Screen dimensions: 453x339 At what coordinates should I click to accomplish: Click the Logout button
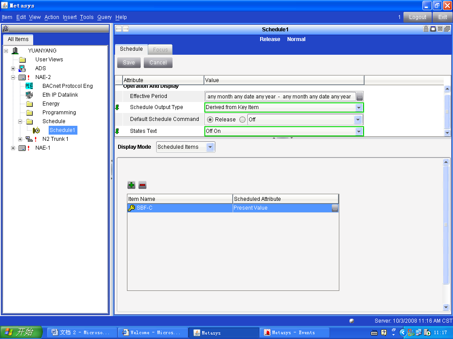coord(418,17)
